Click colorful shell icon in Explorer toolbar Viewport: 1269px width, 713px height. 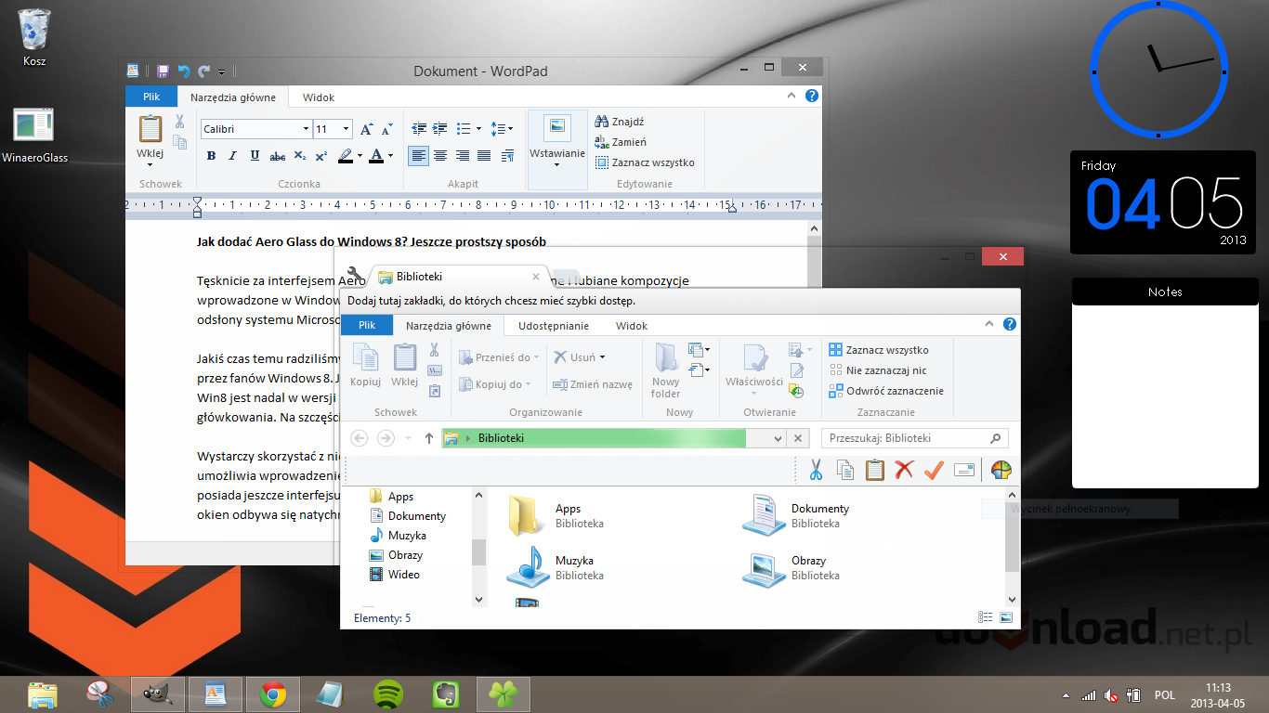coord(1001,470)
